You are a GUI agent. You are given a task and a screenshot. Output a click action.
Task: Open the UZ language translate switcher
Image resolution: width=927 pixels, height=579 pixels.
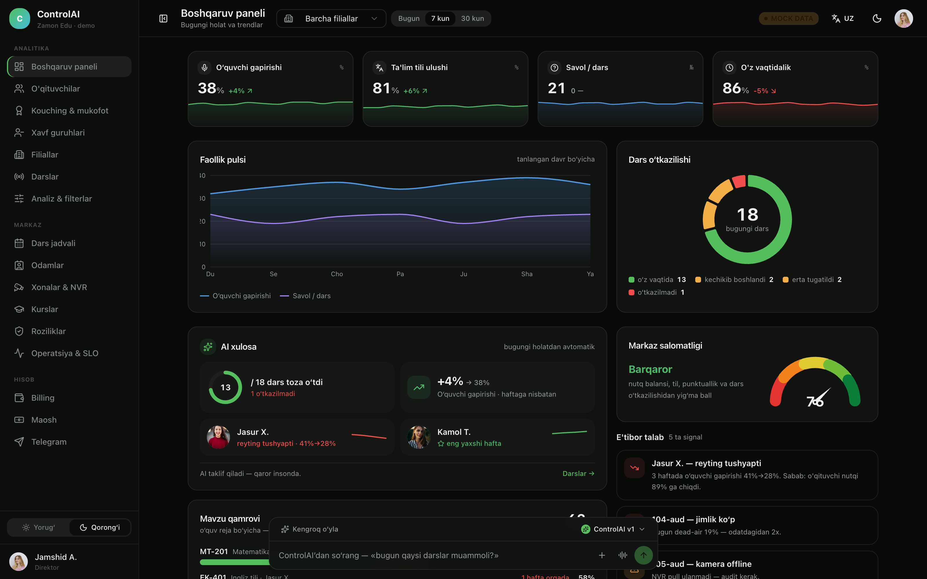coord(843,18)
